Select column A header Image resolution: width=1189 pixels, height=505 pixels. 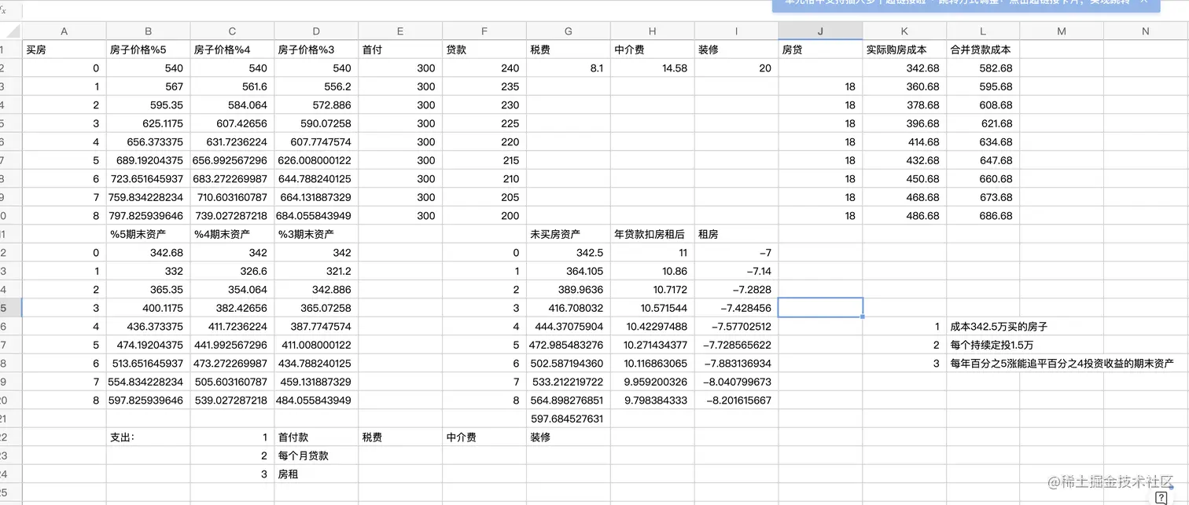(64, 31)
